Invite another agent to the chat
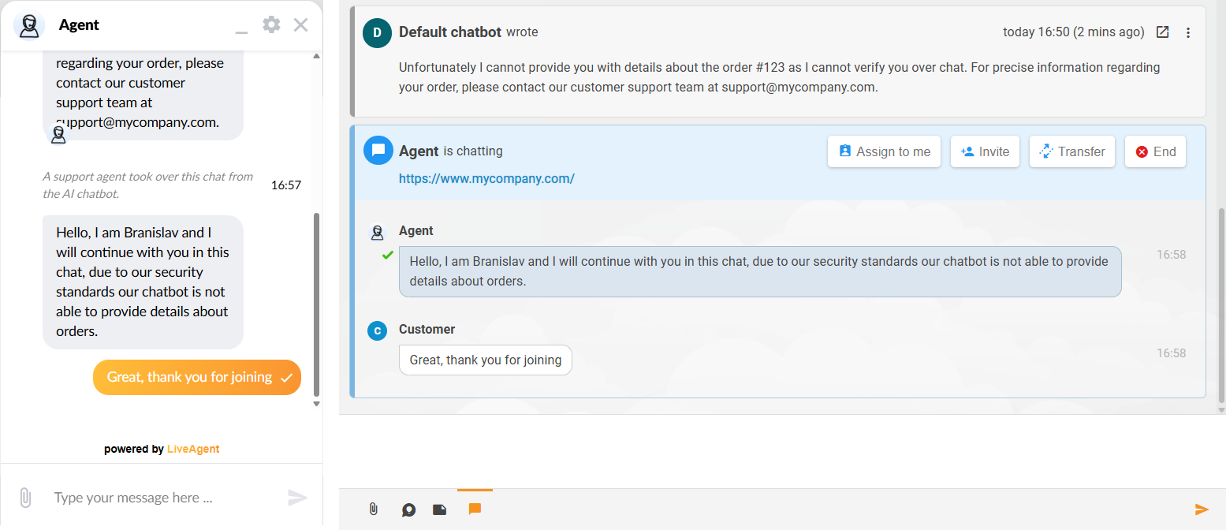This screenshot has width=1226, height=530. click(x=985, y=151)
